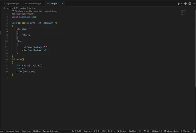The height and width of the screenshot is (133, 196).
Task: Click on 'using namespace std;' line
Action: click(x=24, y=17)
